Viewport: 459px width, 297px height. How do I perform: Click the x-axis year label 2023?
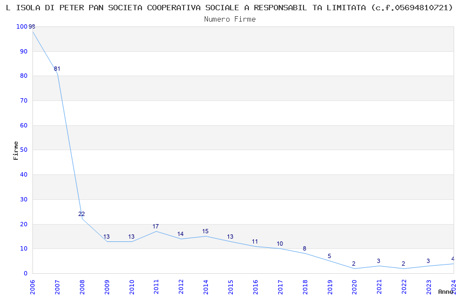(x=429, y=287)
